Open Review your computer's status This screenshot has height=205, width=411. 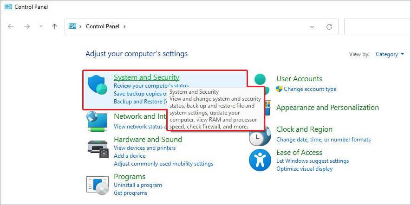tap(151, 86)
